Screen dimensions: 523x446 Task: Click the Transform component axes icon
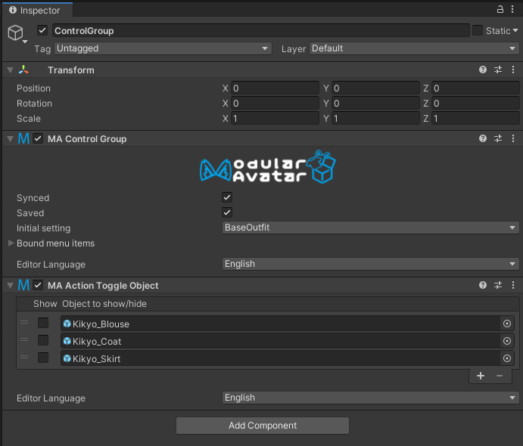pyautogui.click(x=23, y=70)
